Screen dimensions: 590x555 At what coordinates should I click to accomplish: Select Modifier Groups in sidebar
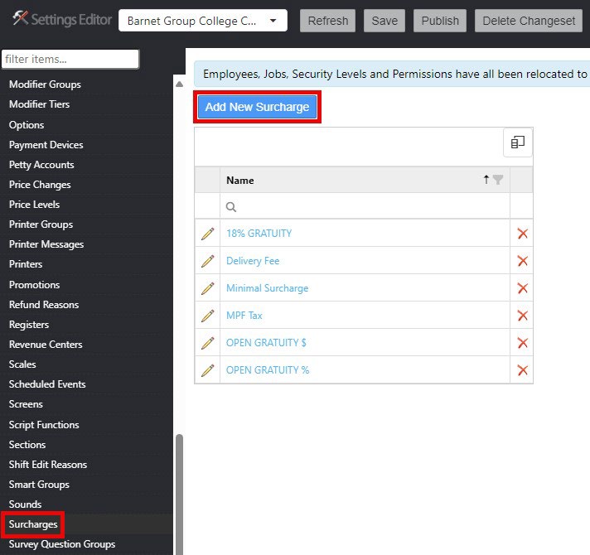point(45,84)
